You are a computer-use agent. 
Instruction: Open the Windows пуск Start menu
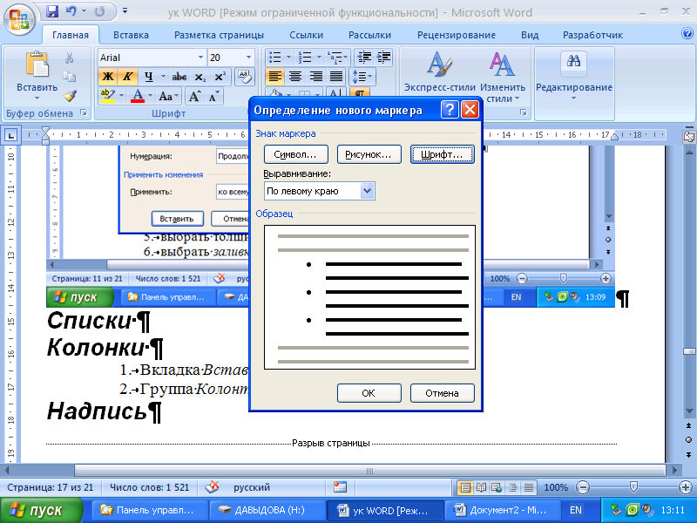(x=41, y=510)
